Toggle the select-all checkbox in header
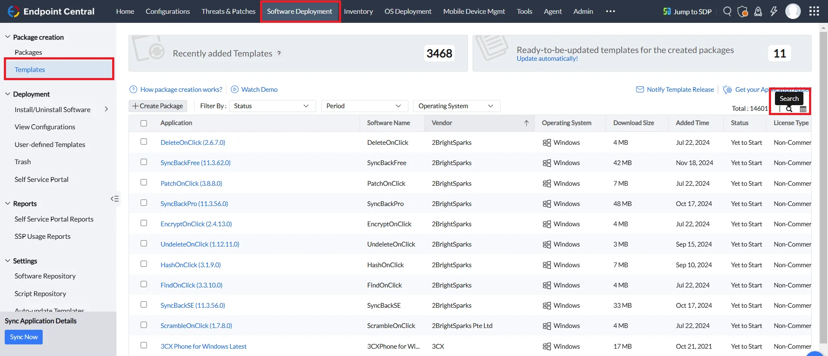Image resolution: width=828 pixels, height=356 pixels. point(144,123)
